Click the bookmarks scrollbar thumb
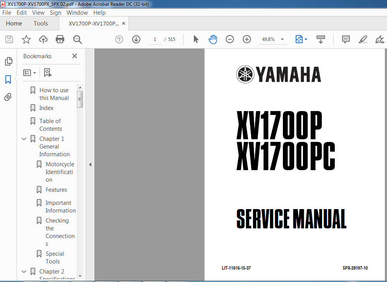The height and width of the screenshot is (282, 387). click(80, 100)
